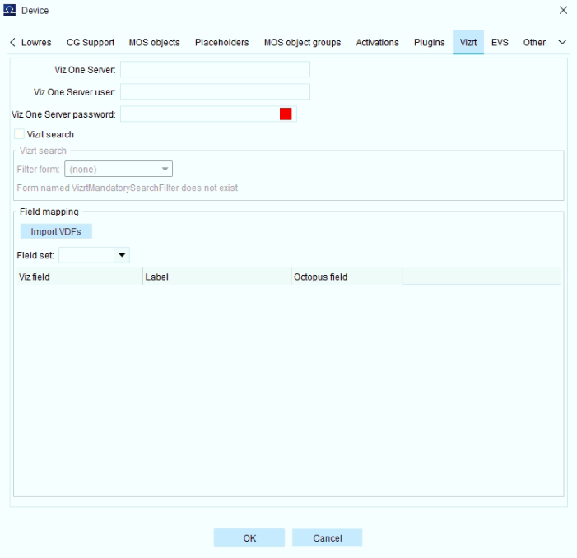Enable the Vizrt search checkbox
Screen dimensions: 577x558
coord(19,134)
